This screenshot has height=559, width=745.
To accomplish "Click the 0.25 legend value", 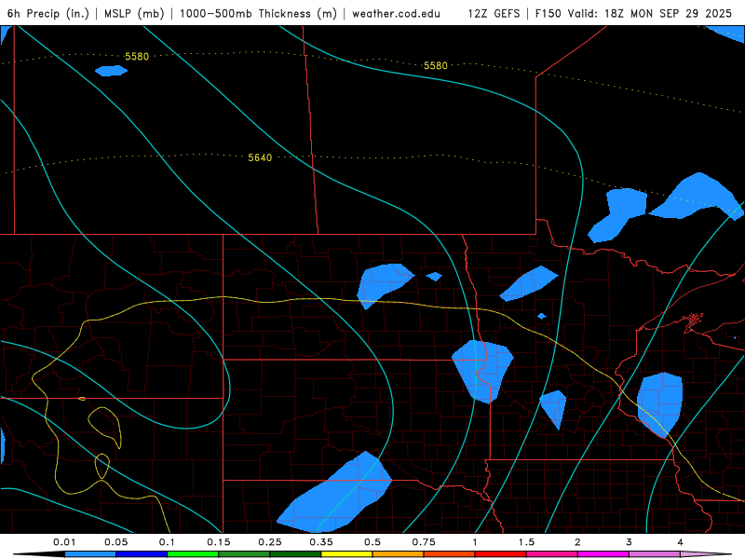I will (x=270, y=542).
